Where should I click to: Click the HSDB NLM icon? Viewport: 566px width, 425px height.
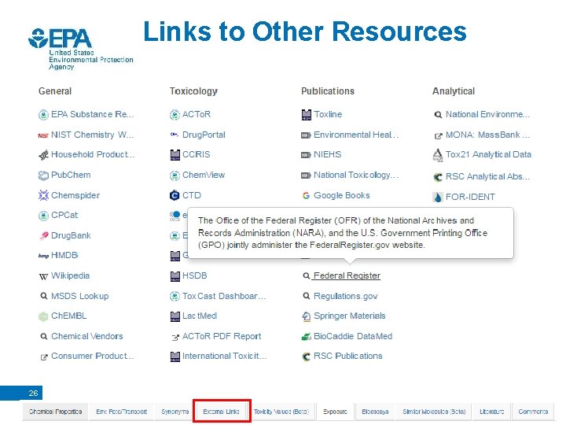(175, 276)
